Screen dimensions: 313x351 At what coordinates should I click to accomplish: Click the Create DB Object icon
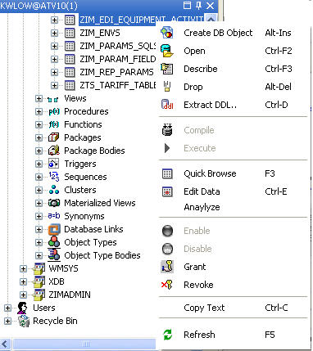point(167,33)
